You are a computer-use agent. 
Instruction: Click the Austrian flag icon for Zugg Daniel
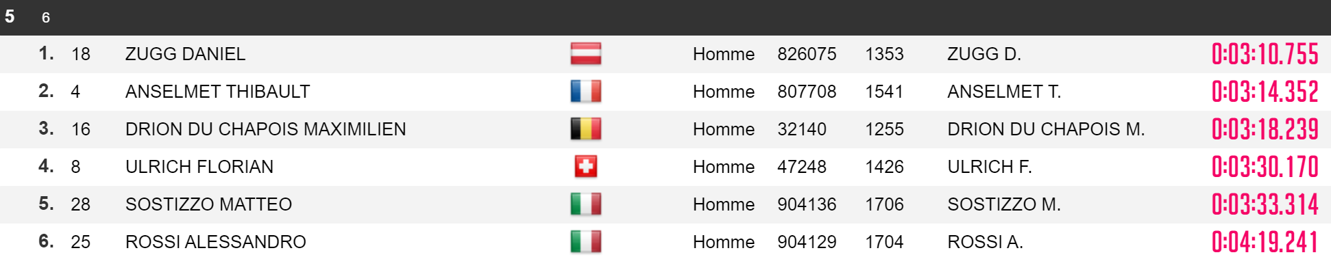[x=586, y=54]
